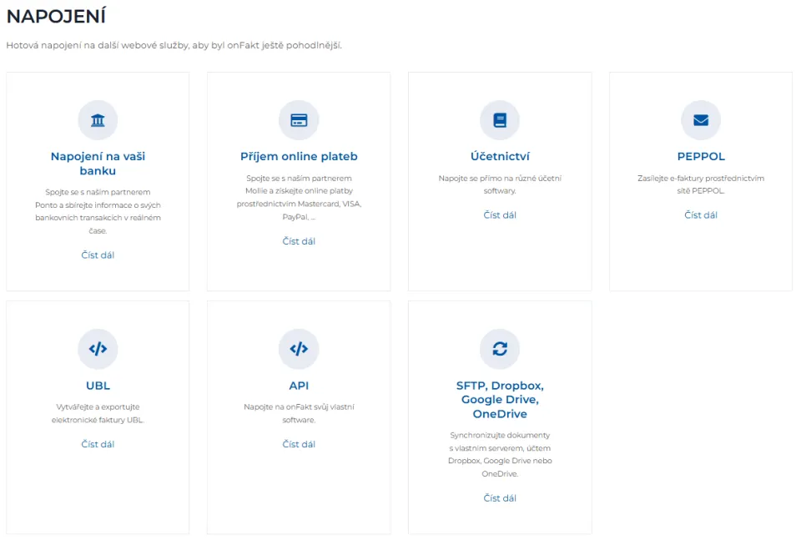The height and width of the screenshot is (540, 801).
Task: Click the bank building icon
Action: coord(98,120)
